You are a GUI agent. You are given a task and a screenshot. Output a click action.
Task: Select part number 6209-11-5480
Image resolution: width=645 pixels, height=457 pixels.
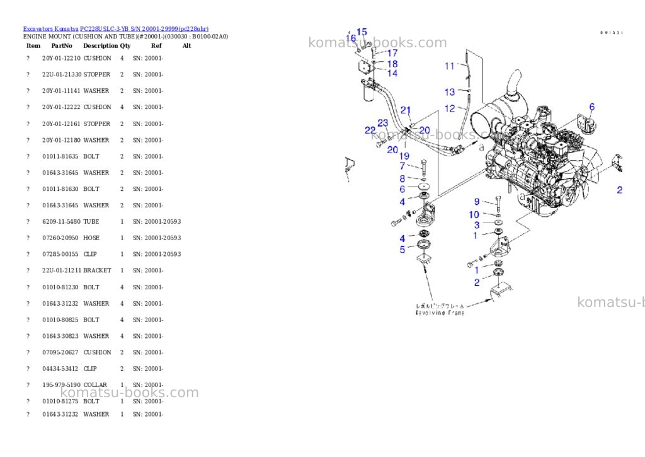pos(61,221)
